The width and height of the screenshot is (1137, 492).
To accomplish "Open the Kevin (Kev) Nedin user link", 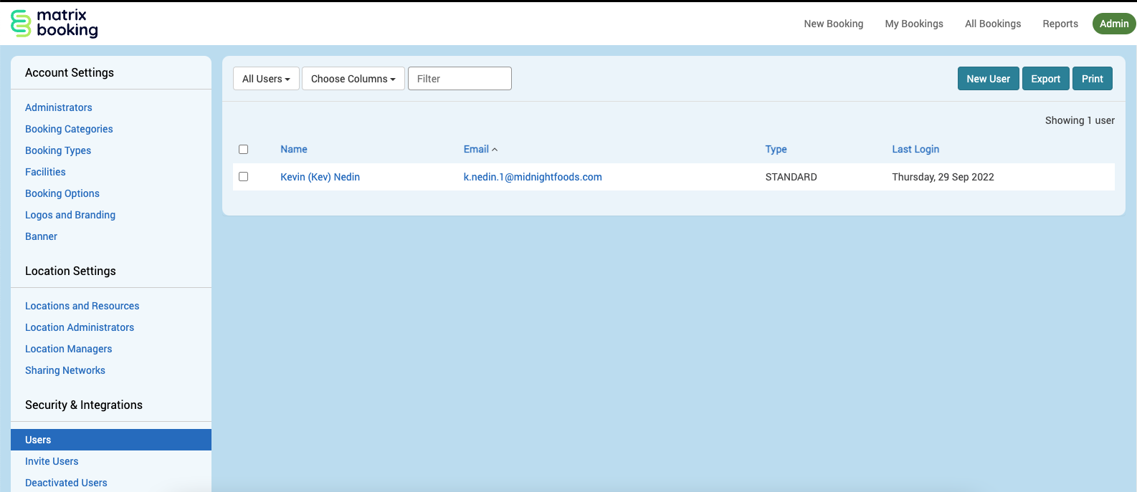I will tap(320, 177).
